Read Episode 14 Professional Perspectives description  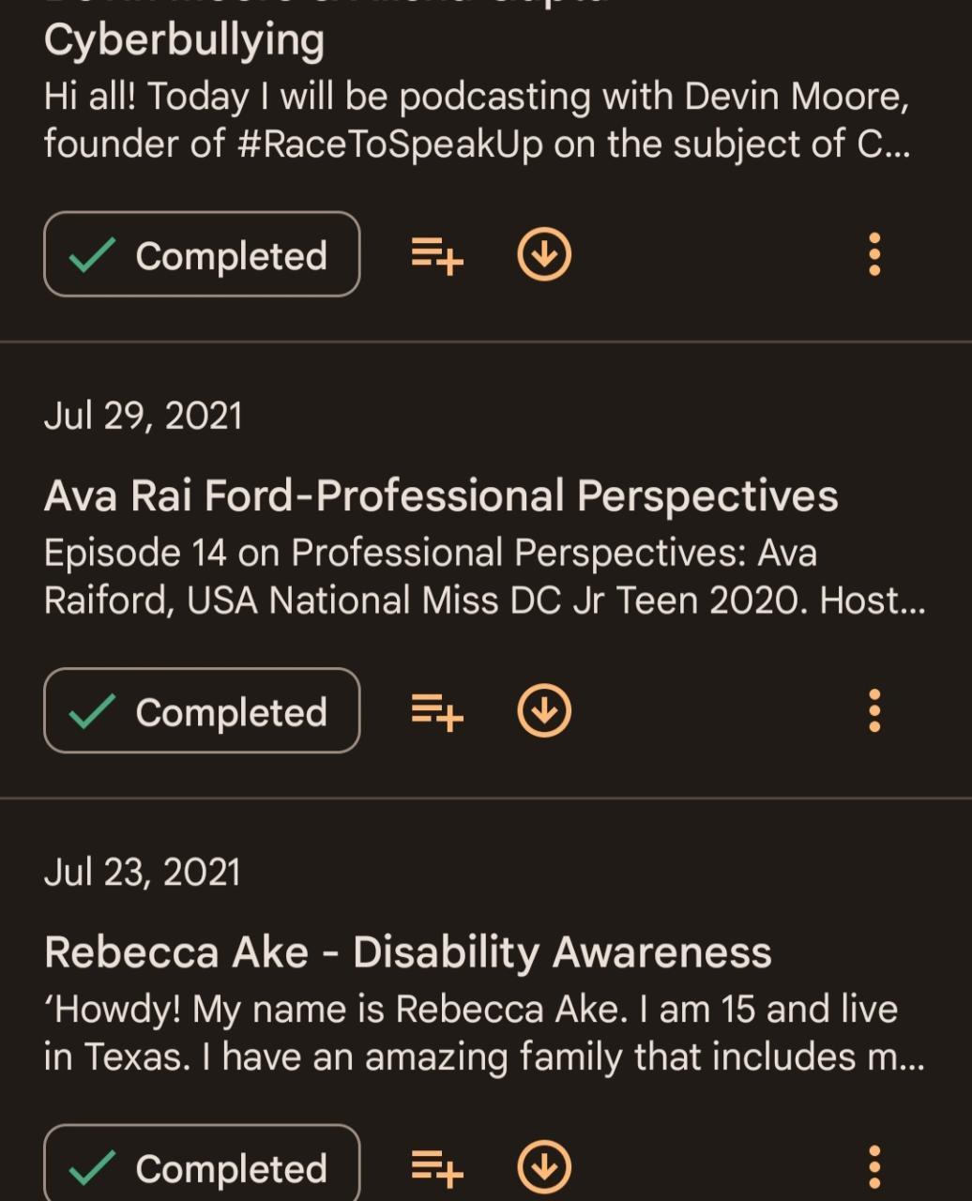click(484, 577)
